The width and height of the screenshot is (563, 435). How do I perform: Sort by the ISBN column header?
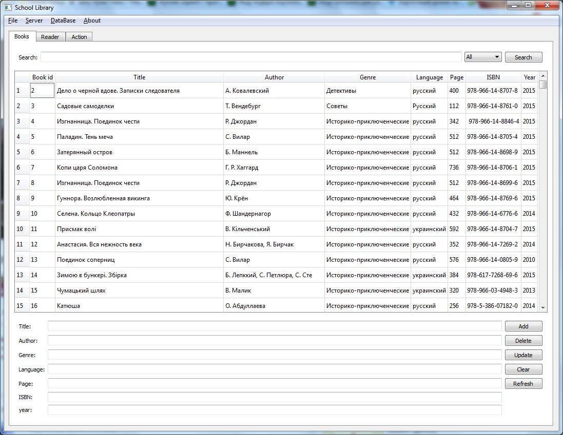point(493,77)
